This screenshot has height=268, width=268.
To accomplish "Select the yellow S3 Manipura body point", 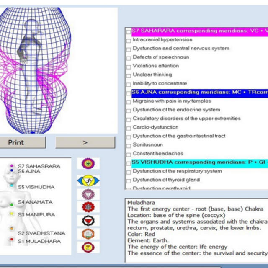I will [x=12, y=214].
